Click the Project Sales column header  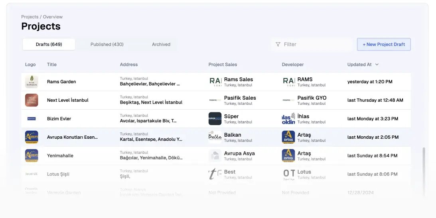[223, 65]
